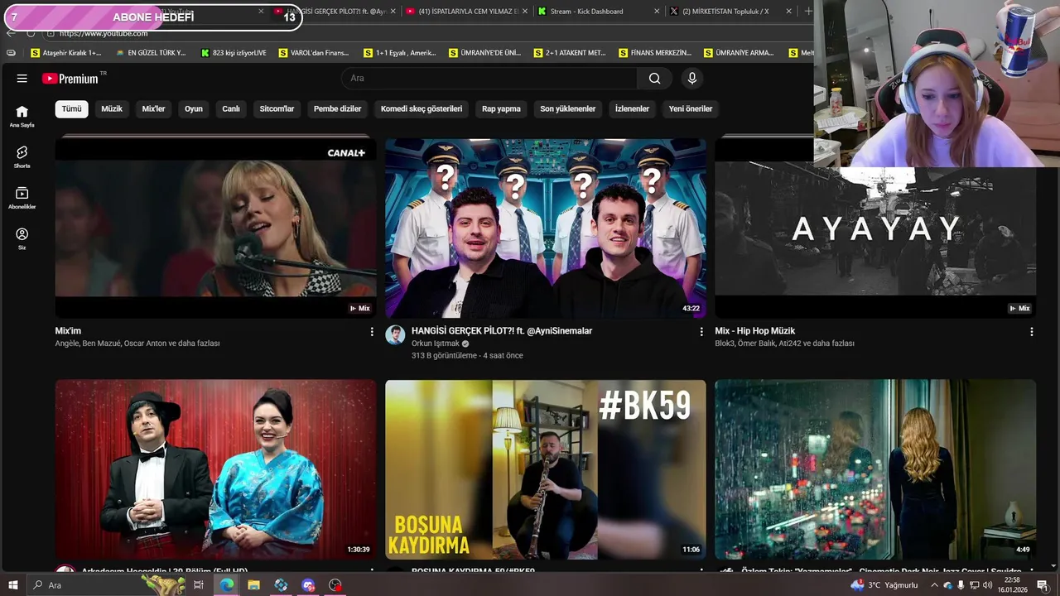This screenshot has width=1060, height=596.
Task: Play the rainy window 4:49 thumbnail
Action: point(875,469)
